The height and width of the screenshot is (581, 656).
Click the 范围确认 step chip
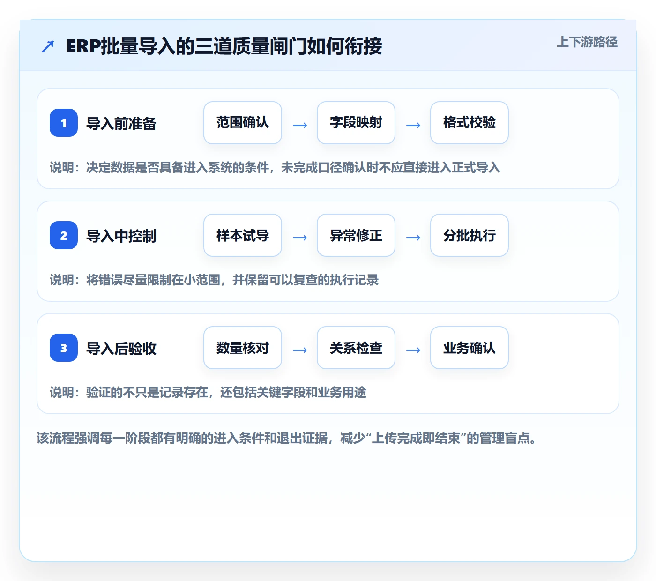(x=243, y=123)
